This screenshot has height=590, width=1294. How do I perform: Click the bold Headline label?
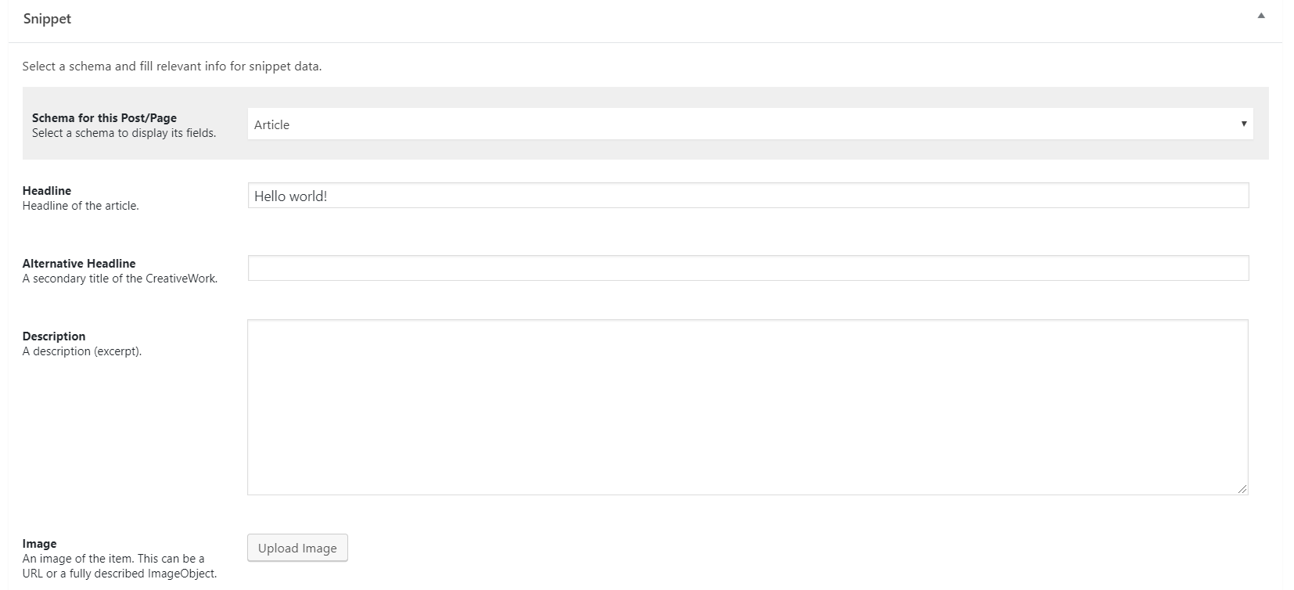47,191
